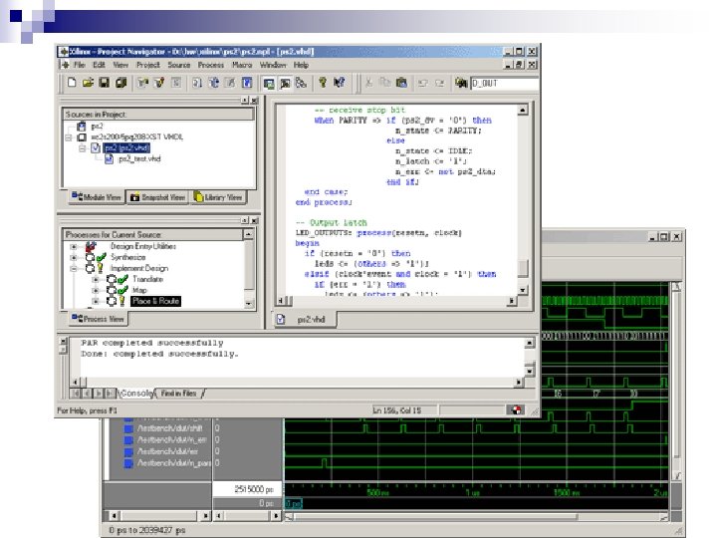Select the Translate process item
This screenshot has height=538, width=717.
pos(147,279)
